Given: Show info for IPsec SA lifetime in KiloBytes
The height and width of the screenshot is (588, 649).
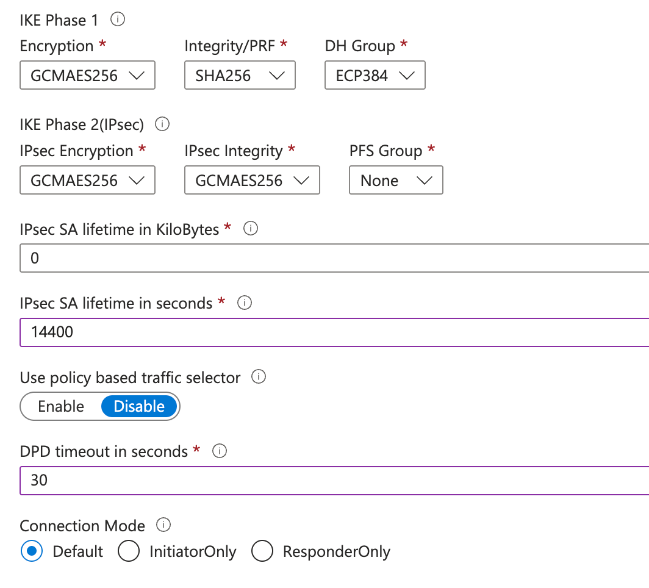Looking at the screenshot, I should 250,229.
